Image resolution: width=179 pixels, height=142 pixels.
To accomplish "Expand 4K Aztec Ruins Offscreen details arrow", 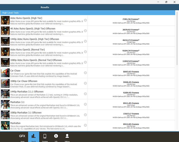I will click(85, 31).
